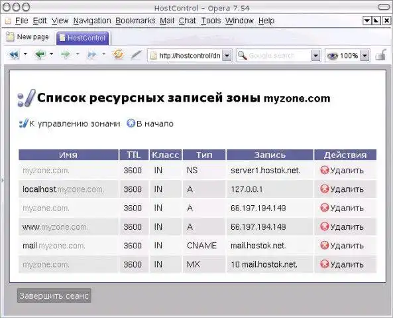Viewport: 393px width, 318px height.
Task: Click the green Back arrow icon
Action: click(x=40, y=54)
